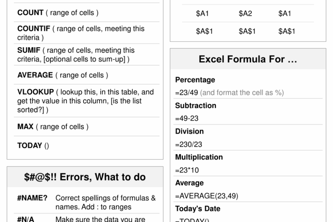
Task: Click the COUNT function entry
Action: (x=58, y=13)
